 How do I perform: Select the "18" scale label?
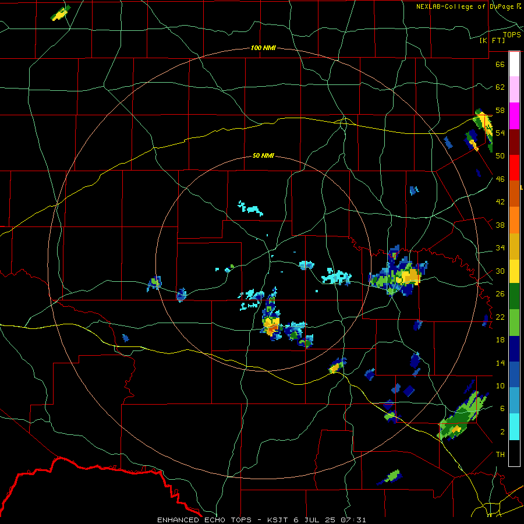(500, 340)
